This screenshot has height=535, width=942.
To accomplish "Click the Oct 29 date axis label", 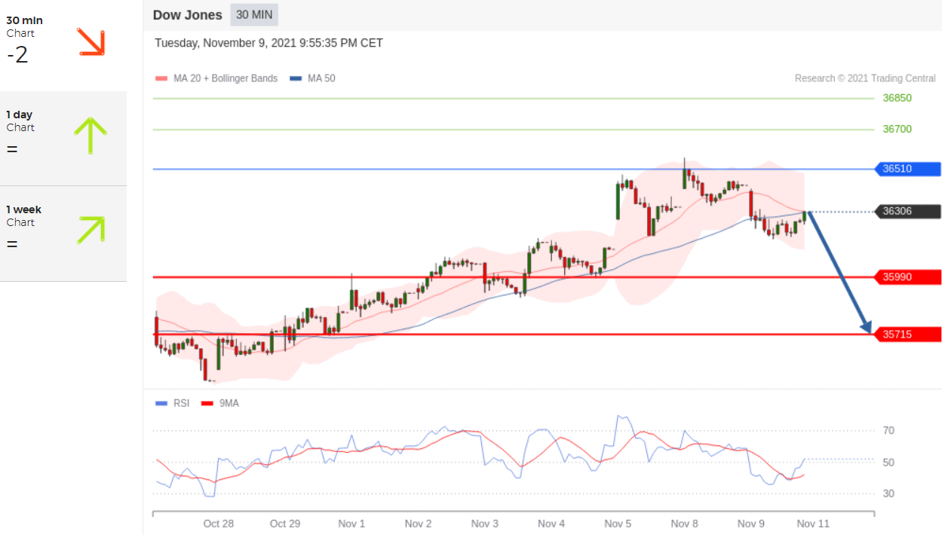I will tap(284, 524).
